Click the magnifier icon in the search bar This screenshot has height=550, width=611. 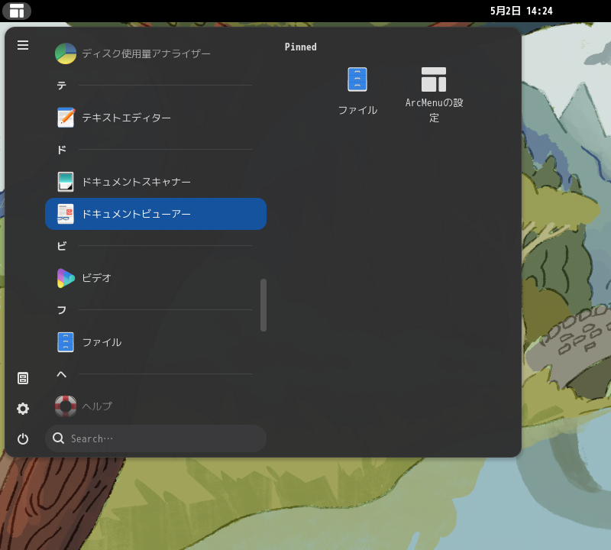(59, 438)
